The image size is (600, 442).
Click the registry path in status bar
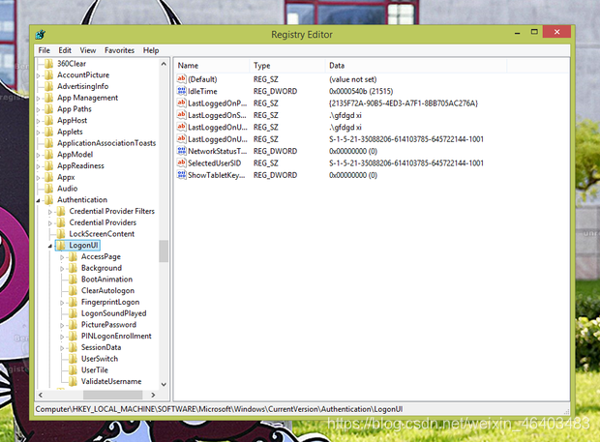(219, 409)
